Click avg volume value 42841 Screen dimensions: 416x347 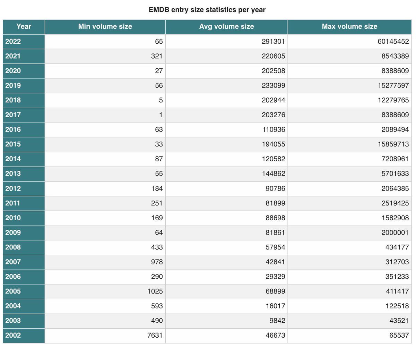[x=276, y=262]
